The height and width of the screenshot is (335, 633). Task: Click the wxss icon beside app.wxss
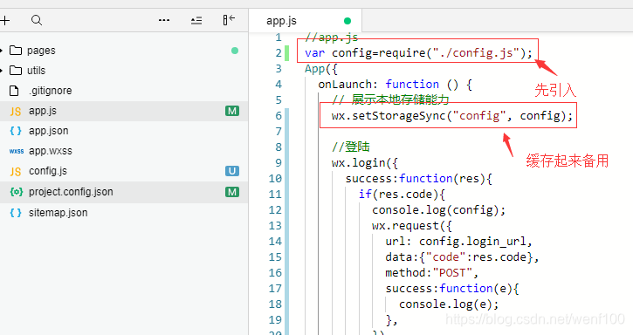point(16,151)
